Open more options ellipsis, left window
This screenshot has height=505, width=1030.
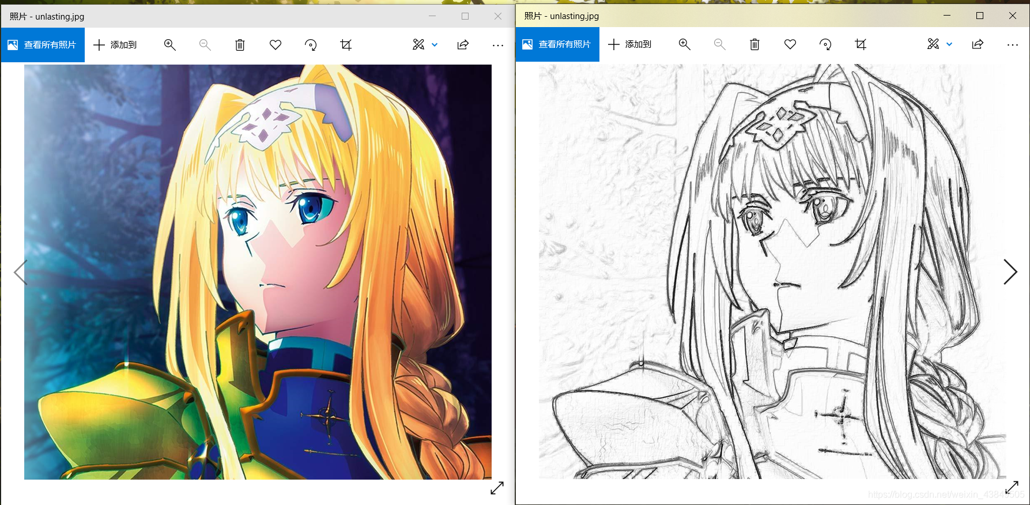pos(498,45)
